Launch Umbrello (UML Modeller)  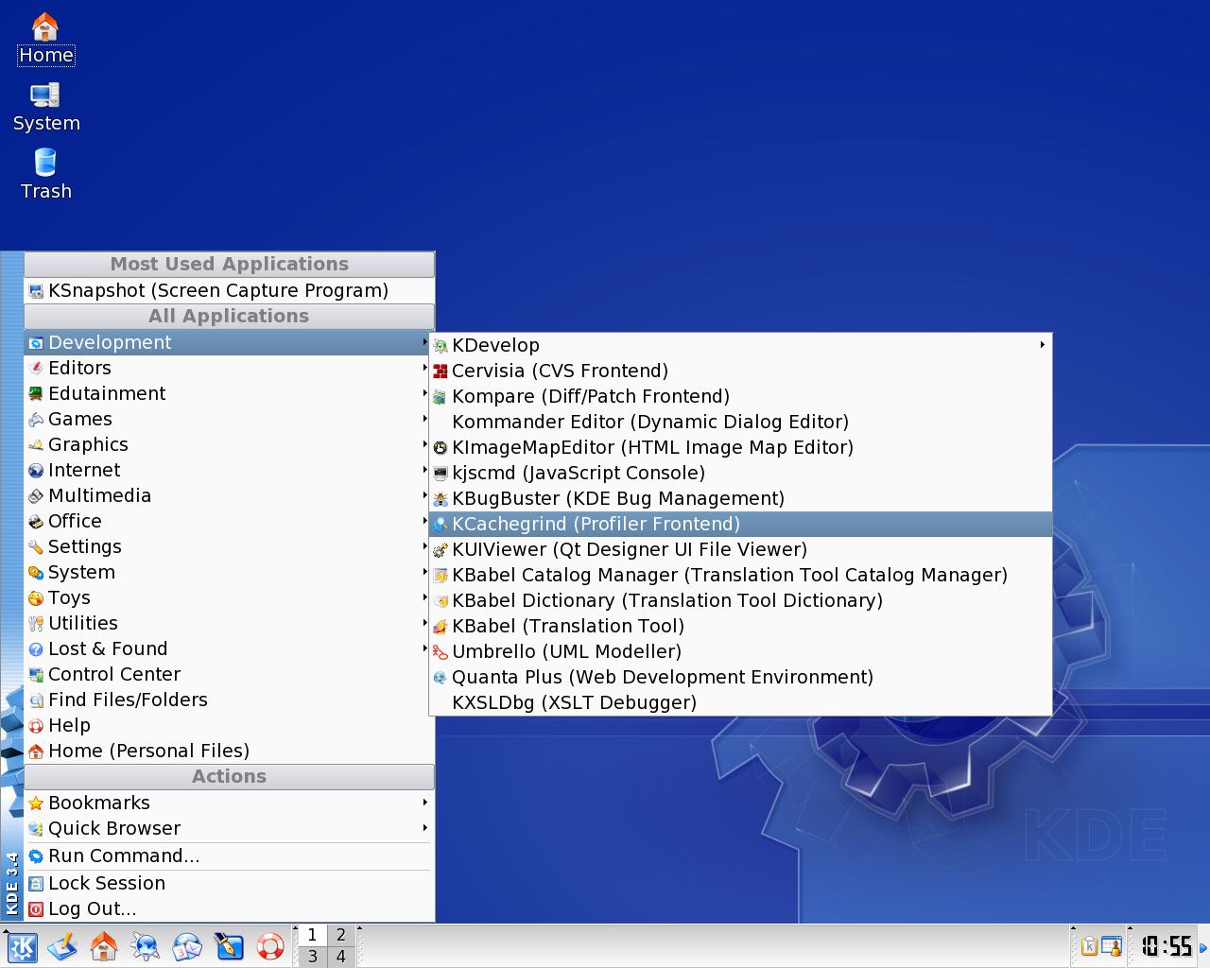point(740,651)
